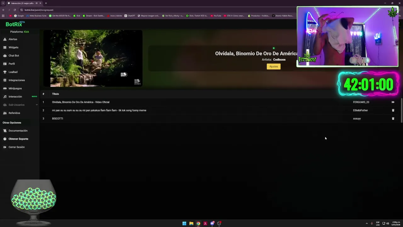403x227 pixels.
Task: Delete the mi pan su su sum song
Action: [393, 110]
